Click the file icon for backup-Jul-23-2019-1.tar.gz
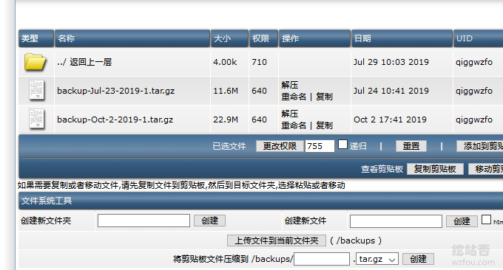Screen dimensions: 503x270 (x=36, y=90)
